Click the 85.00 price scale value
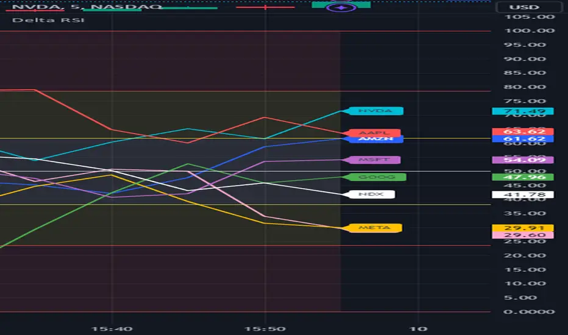 (525, 73)
